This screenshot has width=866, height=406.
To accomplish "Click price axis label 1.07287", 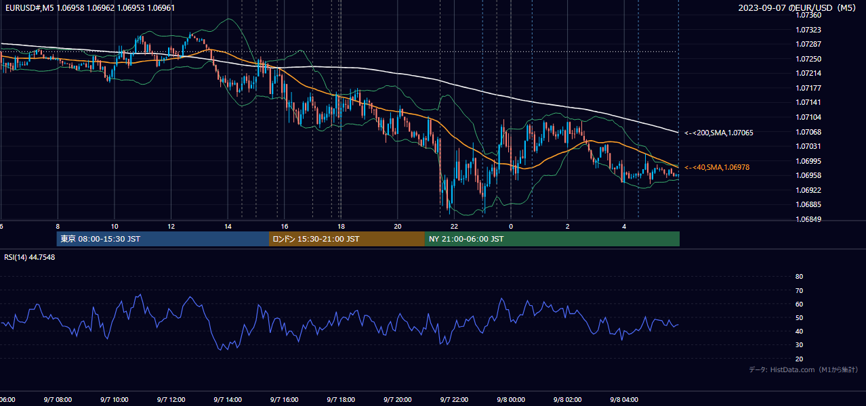I will pyautogui.click(x=808, y=45).
